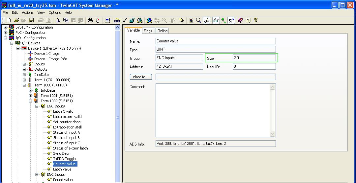Viewport: 356px width, 183px height.
Task: Select Period value in the tree
Action: tap(63, 180)
